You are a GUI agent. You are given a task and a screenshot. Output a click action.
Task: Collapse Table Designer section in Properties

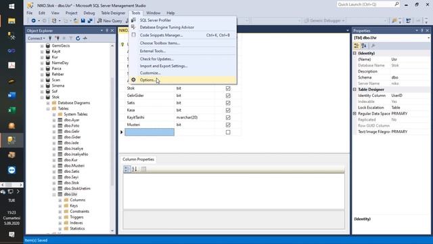(355, 89)
